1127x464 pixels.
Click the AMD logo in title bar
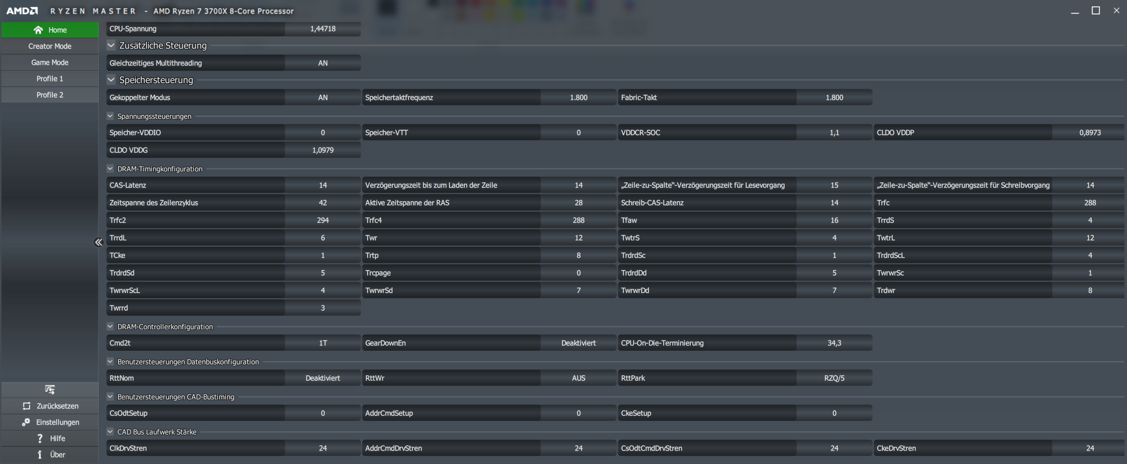pyautogui.click(x=22, y=10)
